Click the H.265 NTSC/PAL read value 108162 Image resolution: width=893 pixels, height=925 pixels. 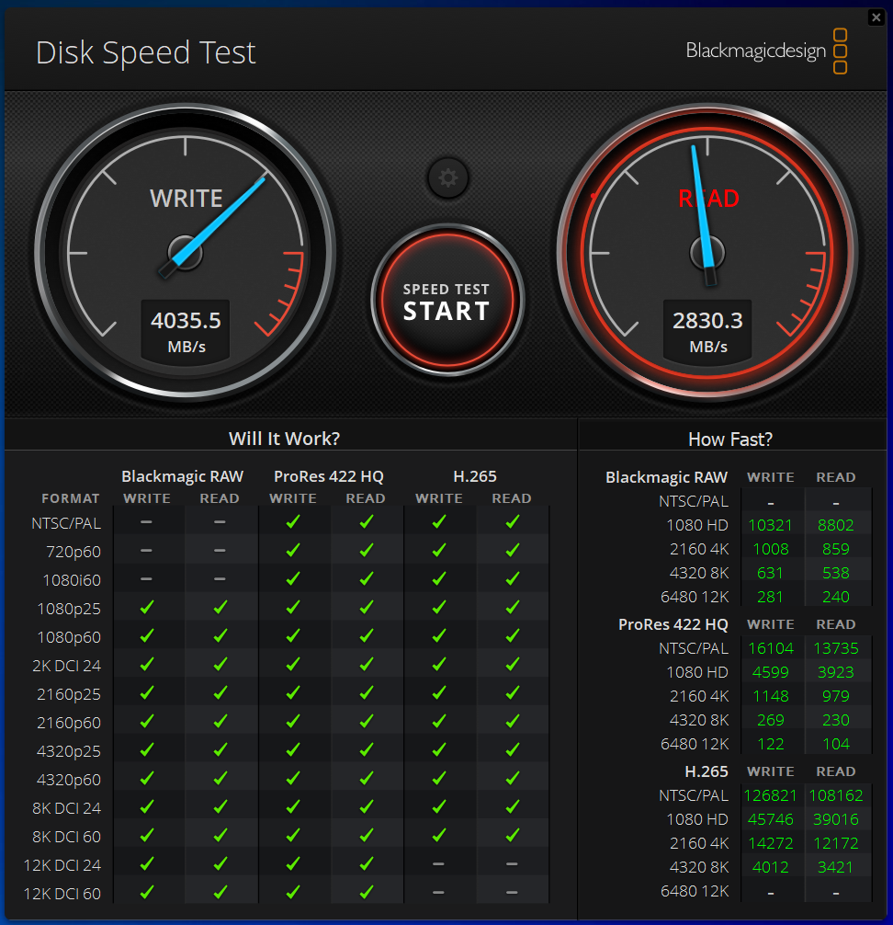click(x=836, y=795)
